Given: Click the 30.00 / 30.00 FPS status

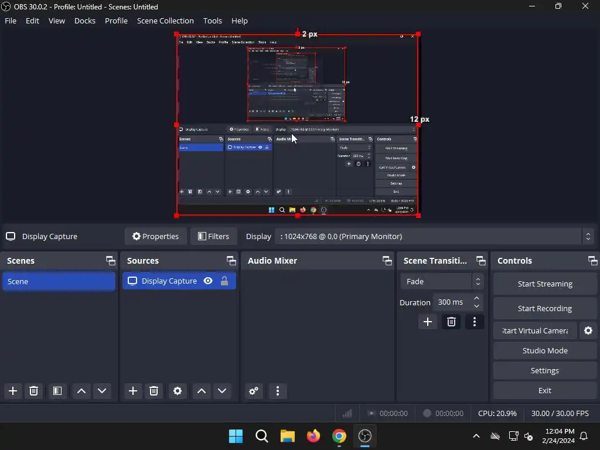Looking at the screenshot, I should point(560,413).
